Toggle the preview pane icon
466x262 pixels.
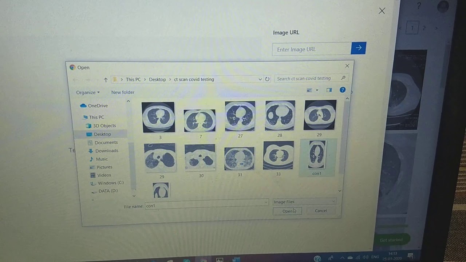329,90
